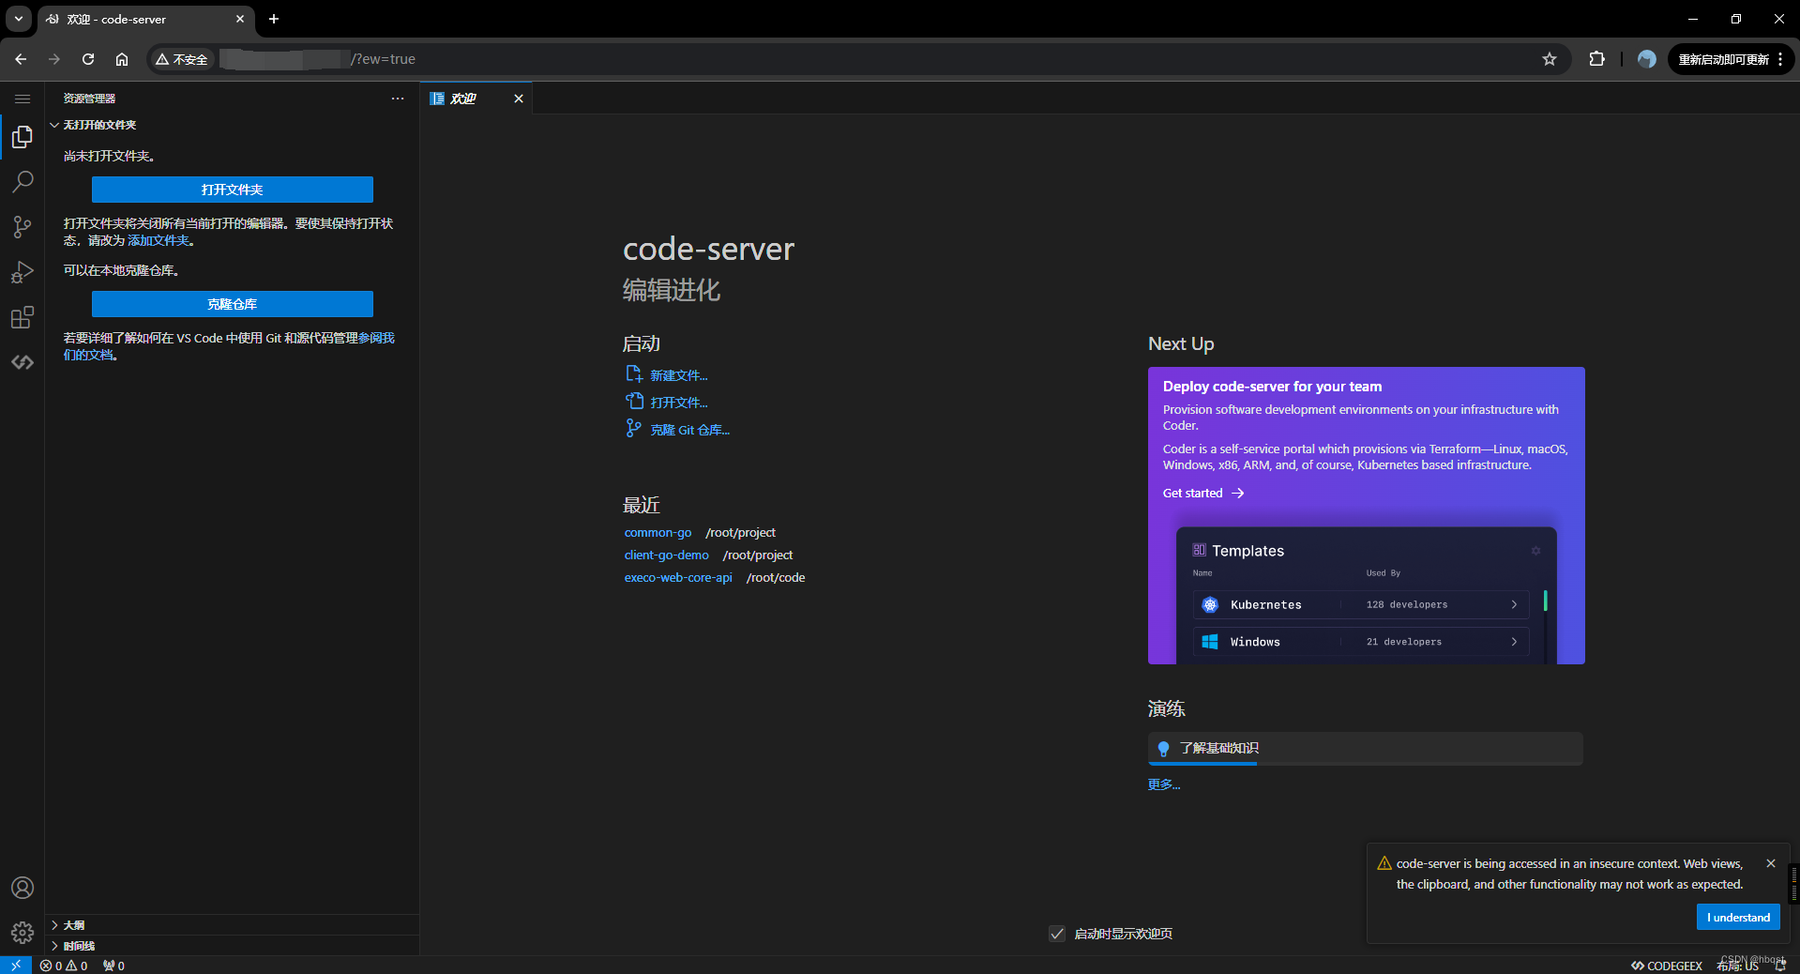Click the remote window indicator in status bar
This screenshot has height=974, width=1800.
(x=16, y=966)
